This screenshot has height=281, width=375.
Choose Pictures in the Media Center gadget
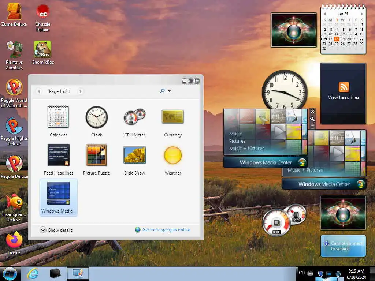[x=237, y=141]
